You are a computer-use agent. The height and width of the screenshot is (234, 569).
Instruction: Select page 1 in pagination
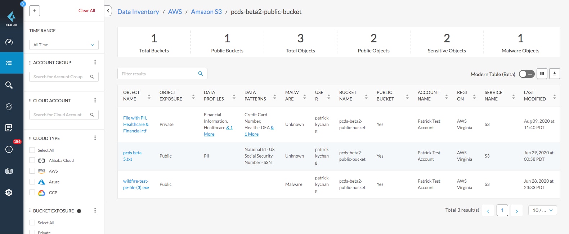click(502, 210)
